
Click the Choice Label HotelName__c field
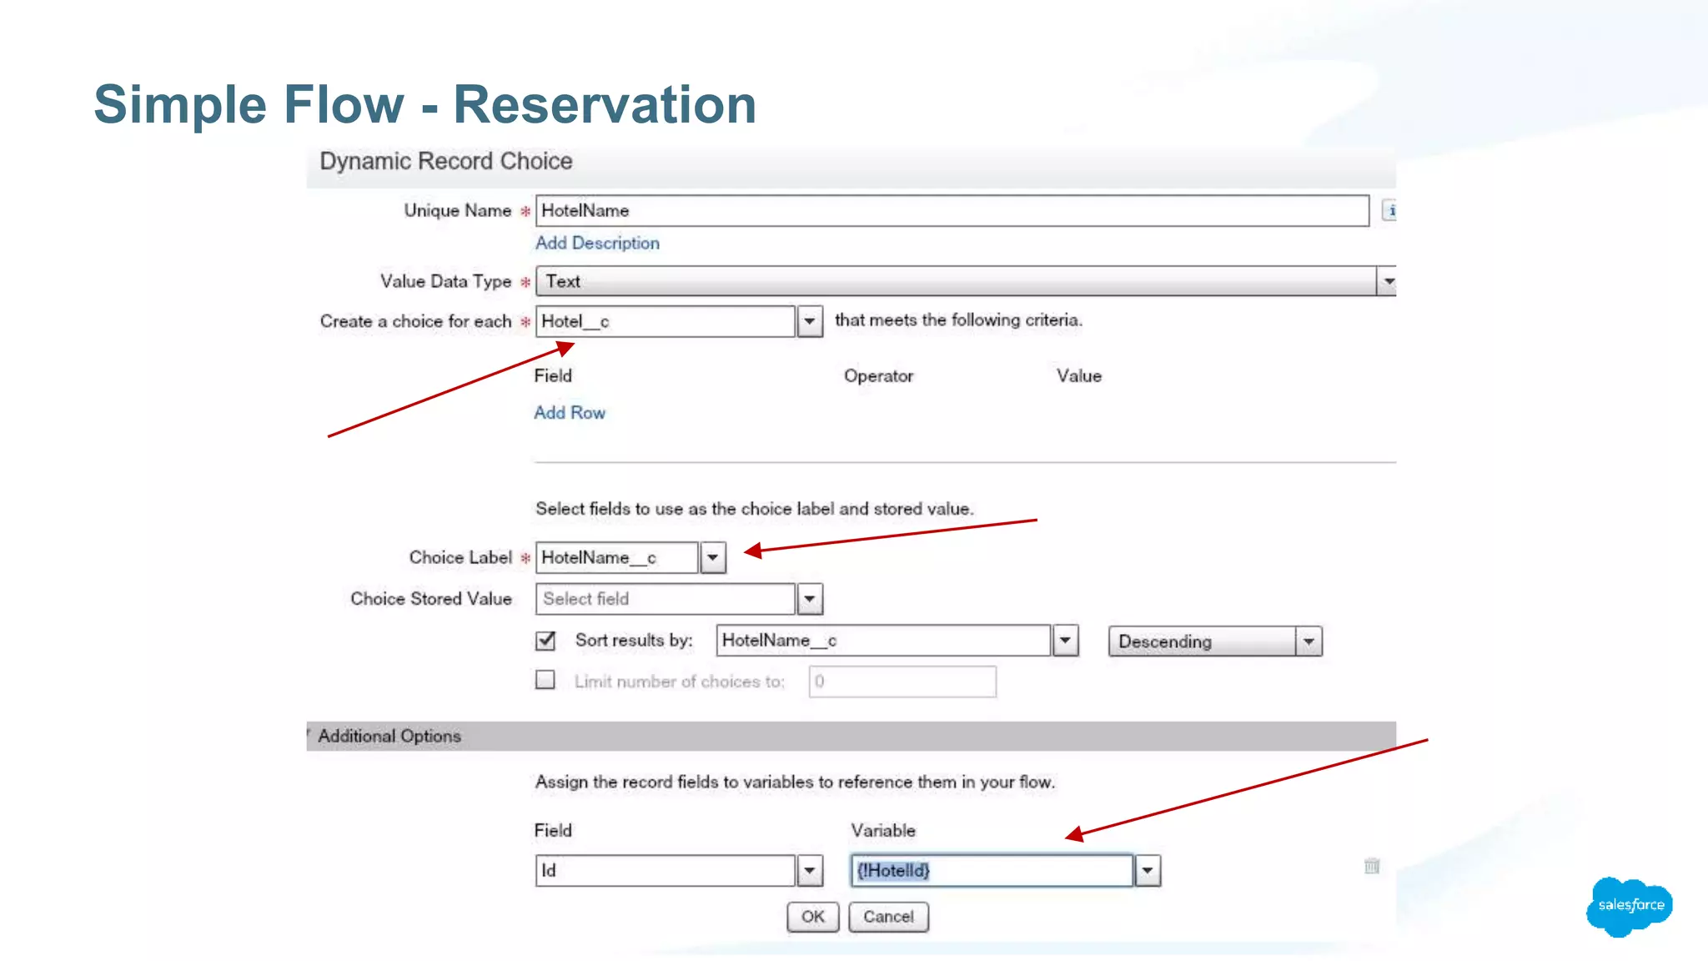coord(617,557)
